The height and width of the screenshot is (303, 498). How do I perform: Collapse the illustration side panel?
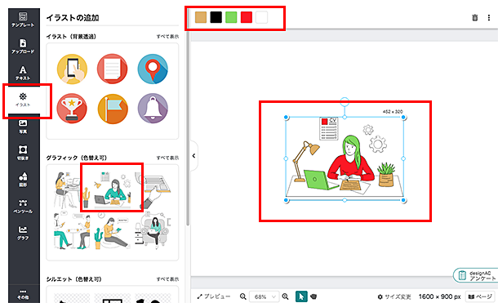[x=193, y=156]
